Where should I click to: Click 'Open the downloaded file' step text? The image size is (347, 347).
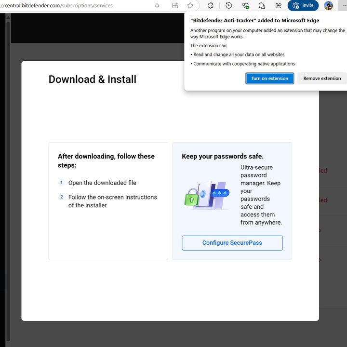point(102,183)
